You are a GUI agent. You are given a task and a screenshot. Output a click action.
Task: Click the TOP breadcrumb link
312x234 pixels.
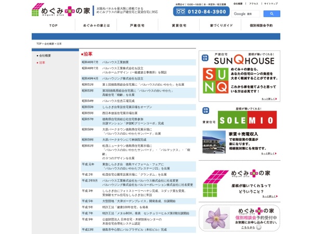pos(39,44)
